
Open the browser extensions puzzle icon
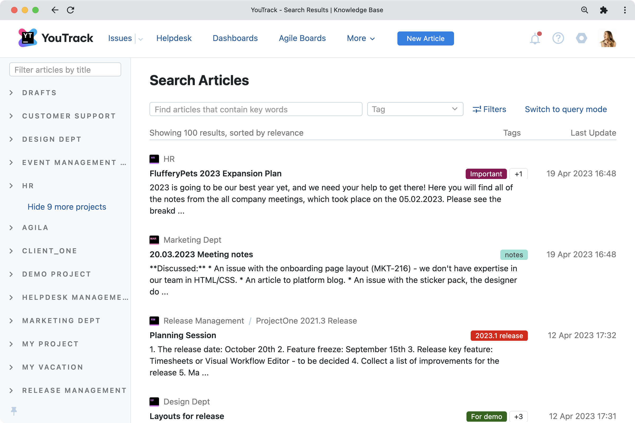tap(604, 10)
